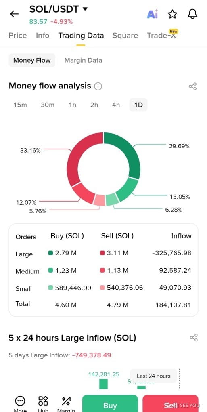Switch to the Square tab
207x412 pixels.
click(x=125, y=36)
